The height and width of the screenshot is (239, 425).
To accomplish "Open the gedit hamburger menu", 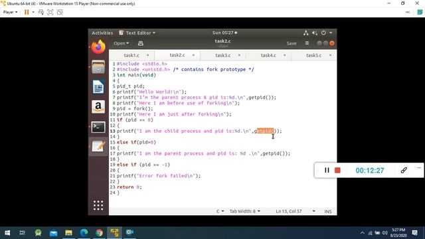I will pyautogui.click(x=307, y=43).
